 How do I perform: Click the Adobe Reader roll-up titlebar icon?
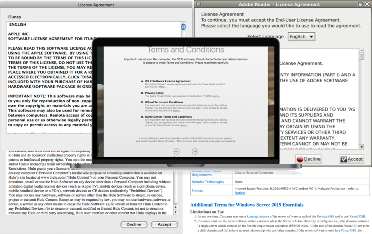coord(360,4)
